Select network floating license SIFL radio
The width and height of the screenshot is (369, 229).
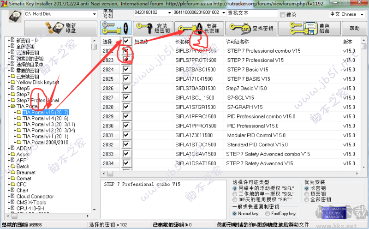pos(235,188)
